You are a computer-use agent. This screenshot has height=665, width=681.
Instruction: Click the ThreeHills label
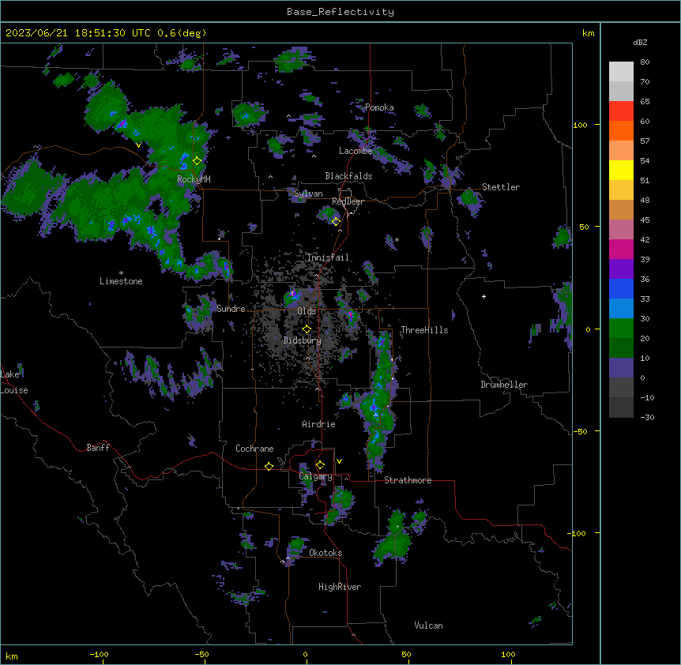pyautogui.click(x=424, y=330)
